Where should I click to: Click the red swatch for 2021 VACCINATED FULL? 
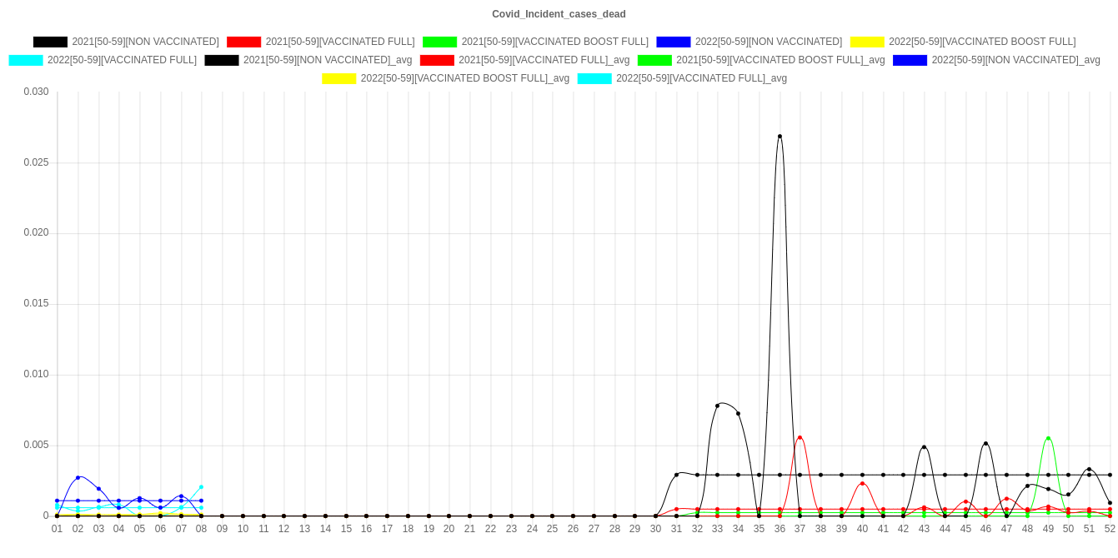click(243, 42)
